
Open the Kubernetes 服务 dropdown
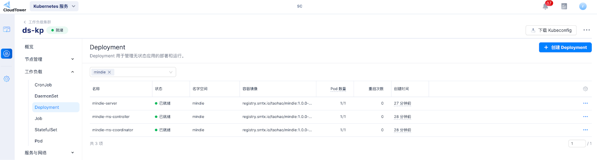[54, 6]
